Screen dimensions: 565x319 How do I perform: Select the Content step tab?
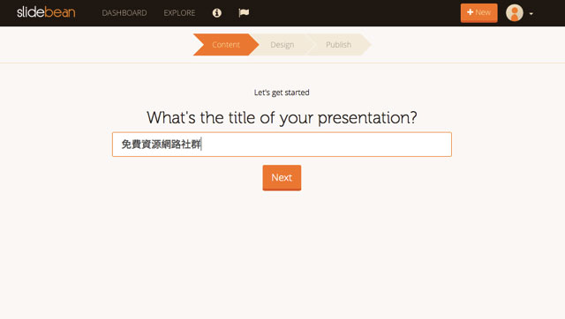pos(226,45)
